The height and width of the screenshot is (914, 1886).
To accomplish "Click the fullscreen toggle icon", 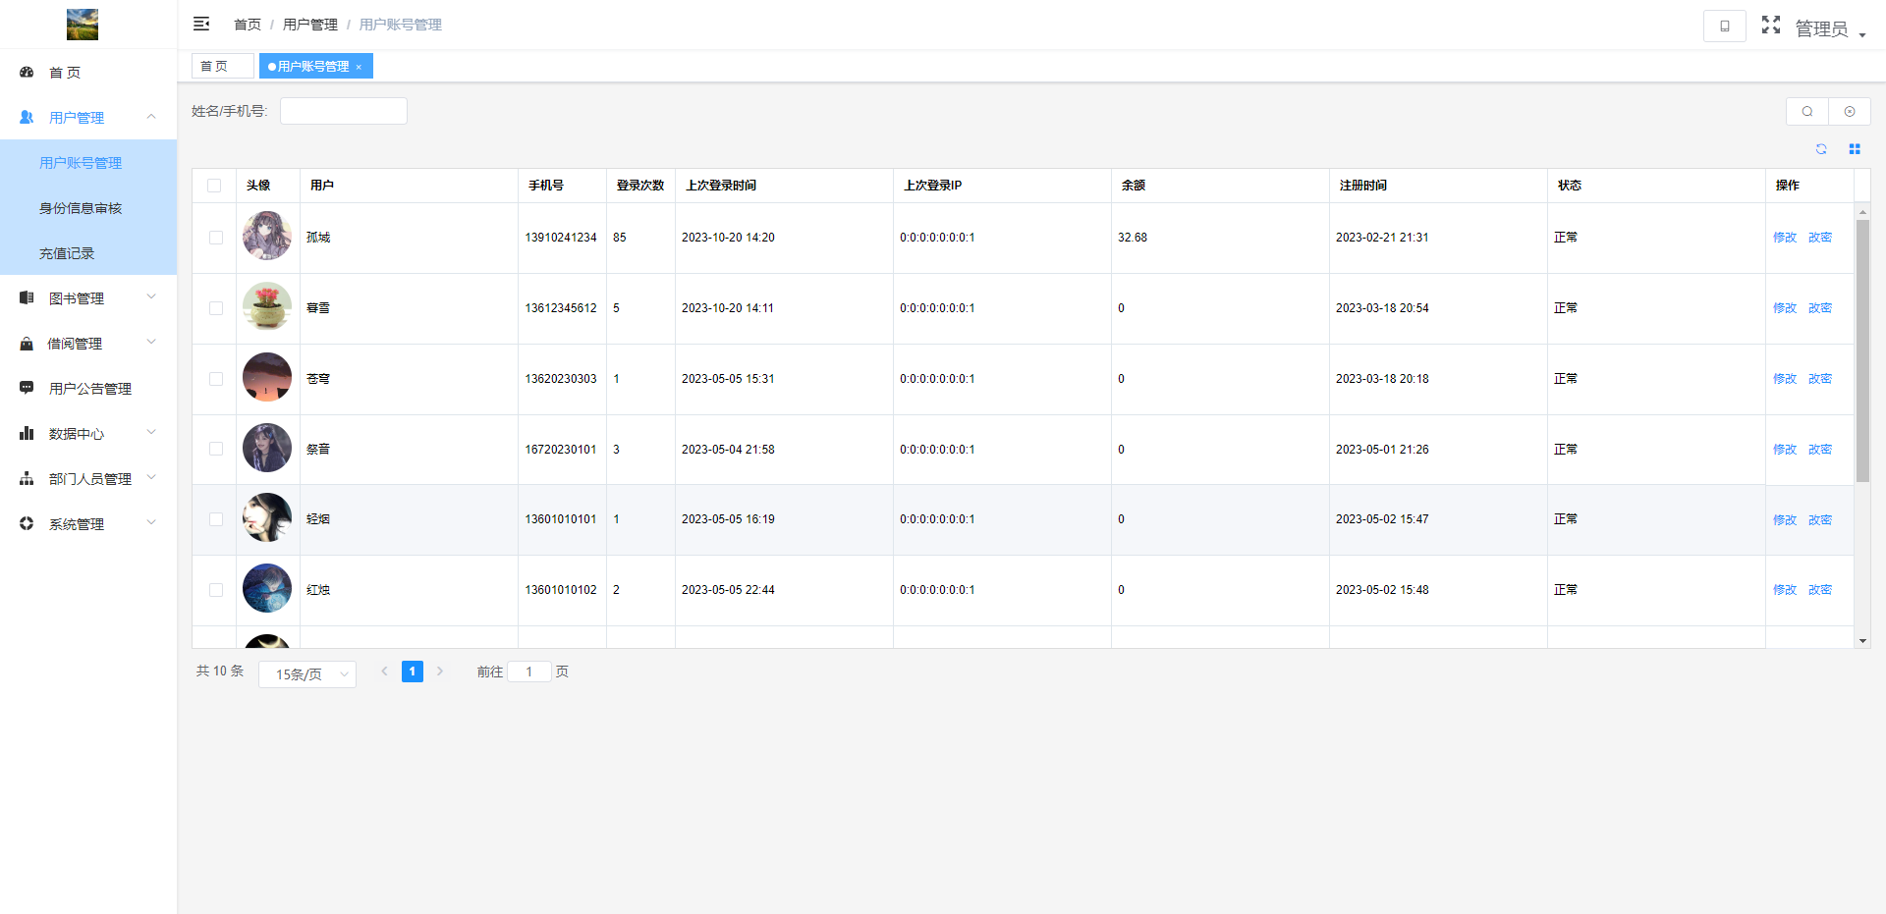I will point(1770,25).
